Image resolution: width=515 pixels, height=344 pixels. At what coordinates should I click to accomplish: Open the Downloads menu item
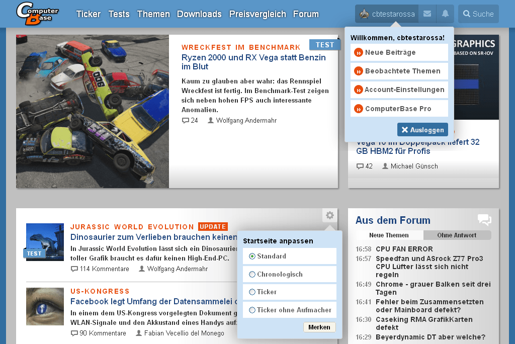click(x=199, y=14)
